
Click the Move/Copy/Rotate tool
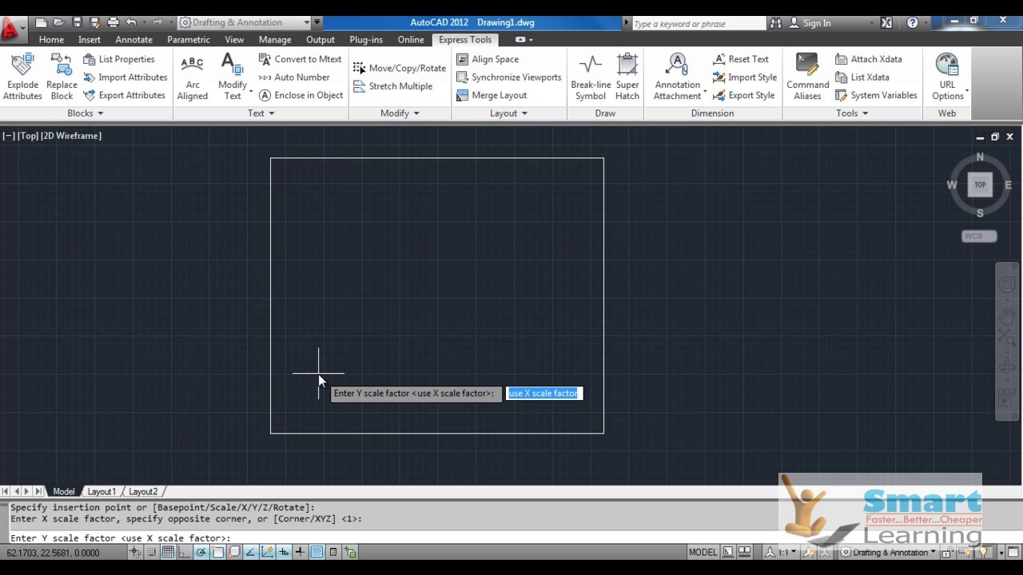(x=400, y=68)
